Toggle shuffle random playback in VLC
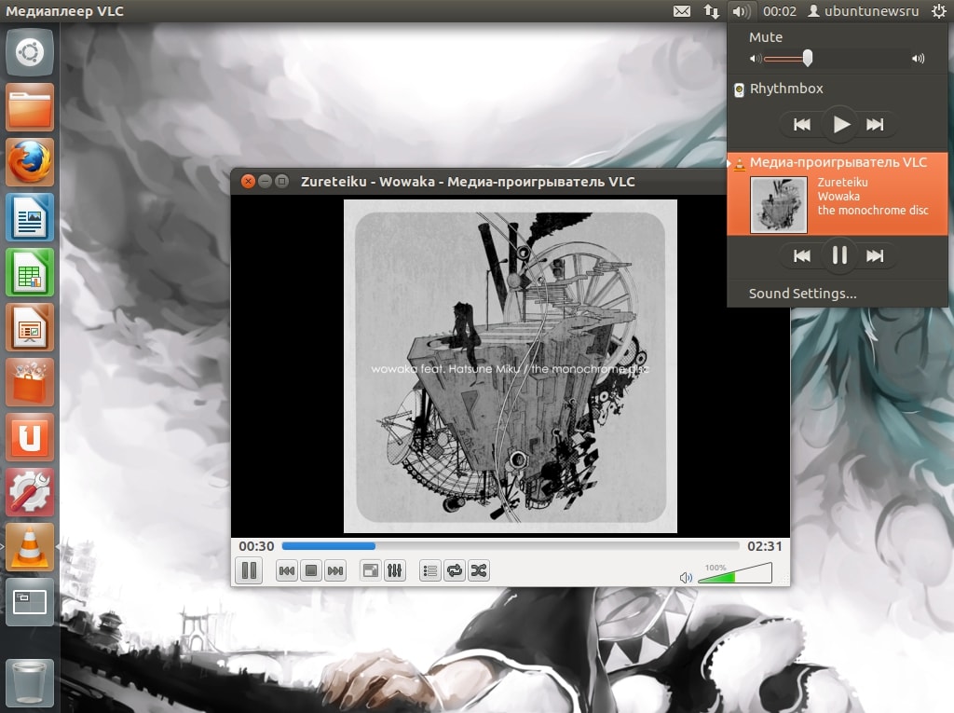This screenshot has height=713, width=954. 479,570
